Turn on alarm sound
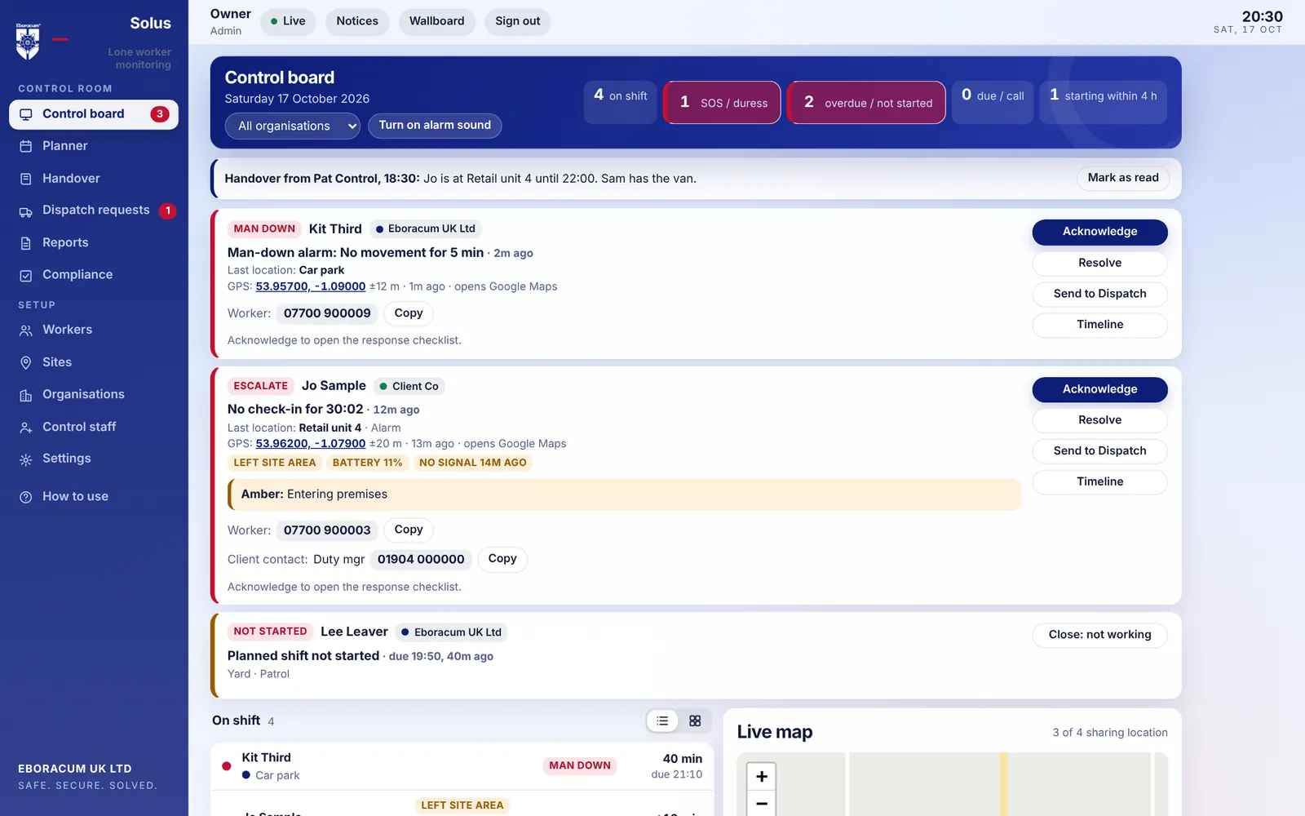This screenshot has width=1305, height=816. [435, 126]
